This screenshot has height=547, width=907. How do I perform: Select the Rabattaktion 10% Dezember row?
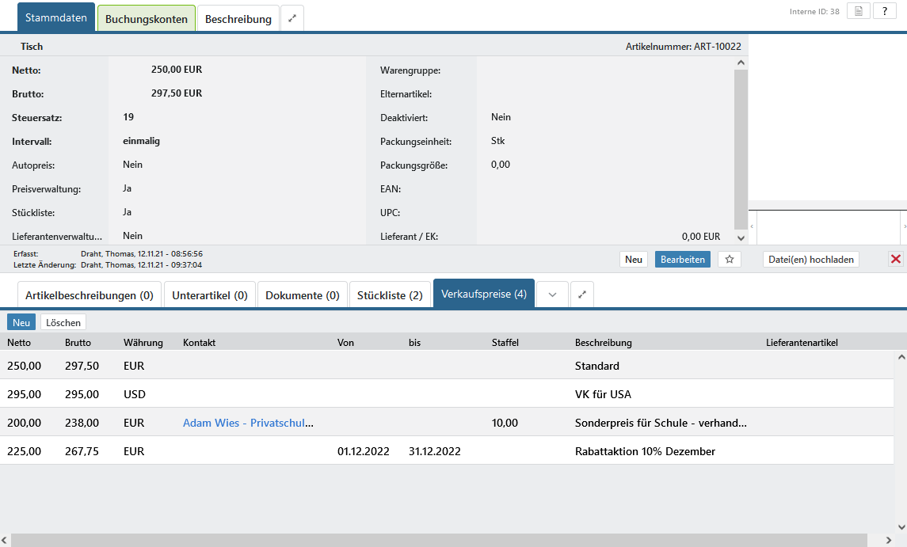(645, 451)
